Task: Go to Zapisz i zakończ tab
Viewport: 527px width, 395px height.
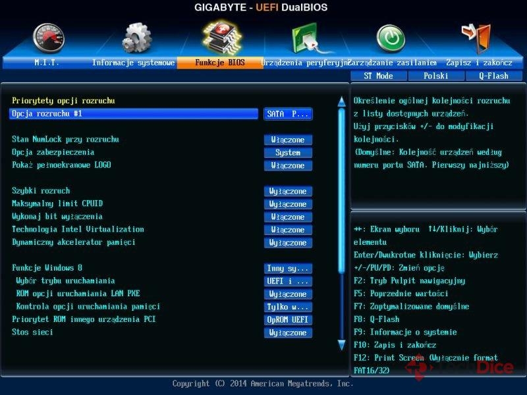Action: [480, 63]
